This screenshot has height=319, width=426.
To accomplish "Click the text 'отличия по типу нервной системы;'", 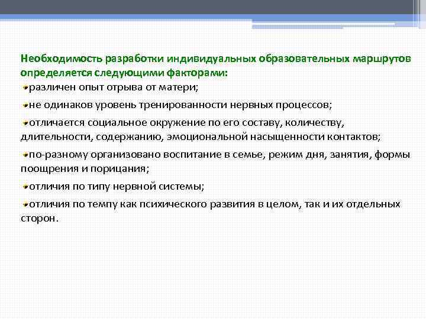I will [x=117, y=186].
